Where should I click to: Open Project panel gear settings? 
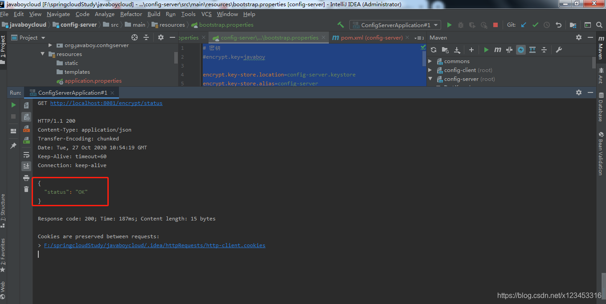[161, 37]
